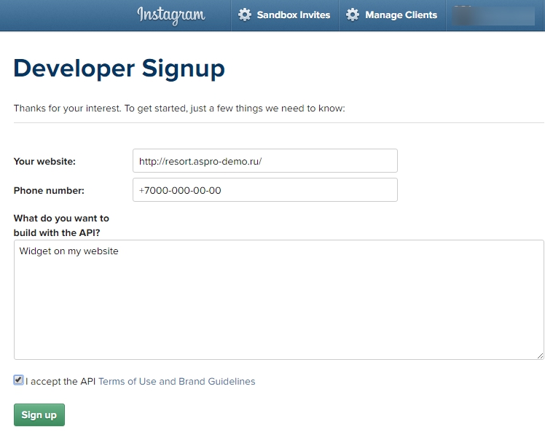Click the "Your website:" field label

point(44,161)
